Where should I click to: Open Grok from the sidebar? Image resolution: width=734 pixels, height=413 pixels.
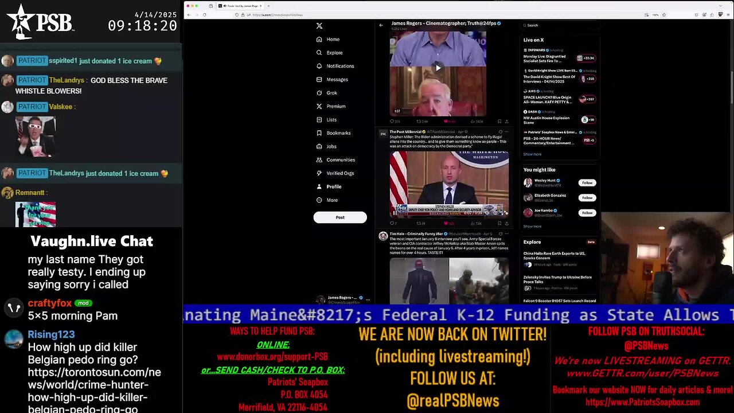tap(327, 93)
